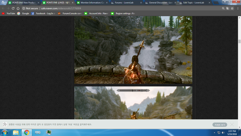Image resolution: width=241 pixels, height=136 pixels.
Task: Click the browser Forward arrow
Action: pos(8,8)
